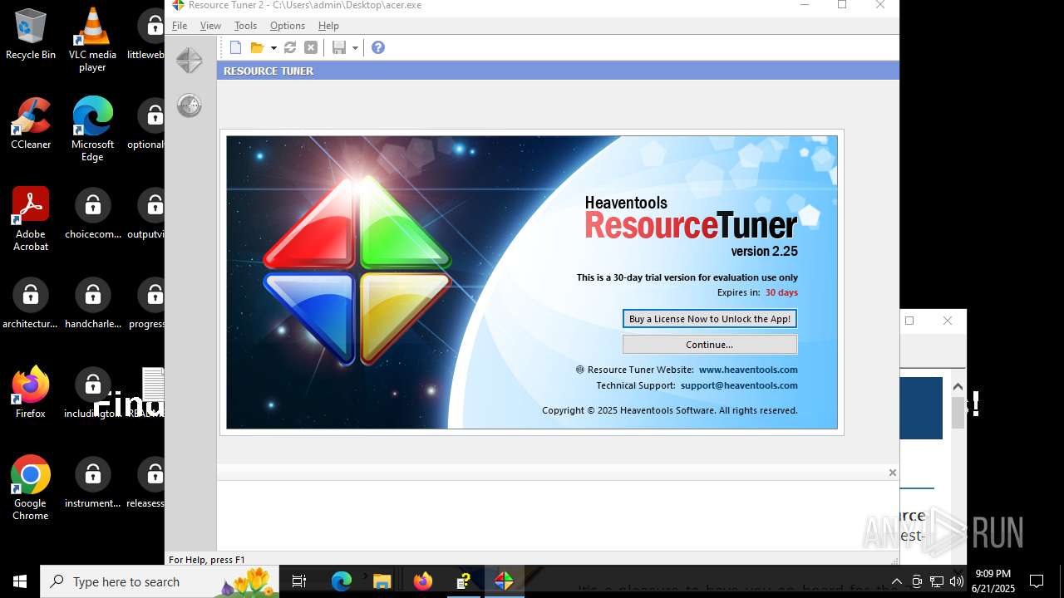This screenshot has height=598, width=1064.
Task: Click the taskbar search box
Action: (x=160, y=581)
